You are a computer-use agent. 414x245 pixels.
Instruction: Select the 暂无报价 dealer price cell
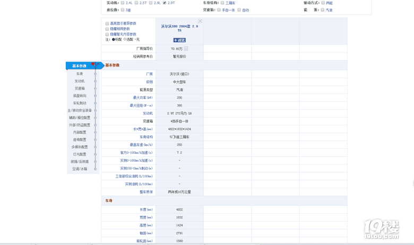(179, 56)
